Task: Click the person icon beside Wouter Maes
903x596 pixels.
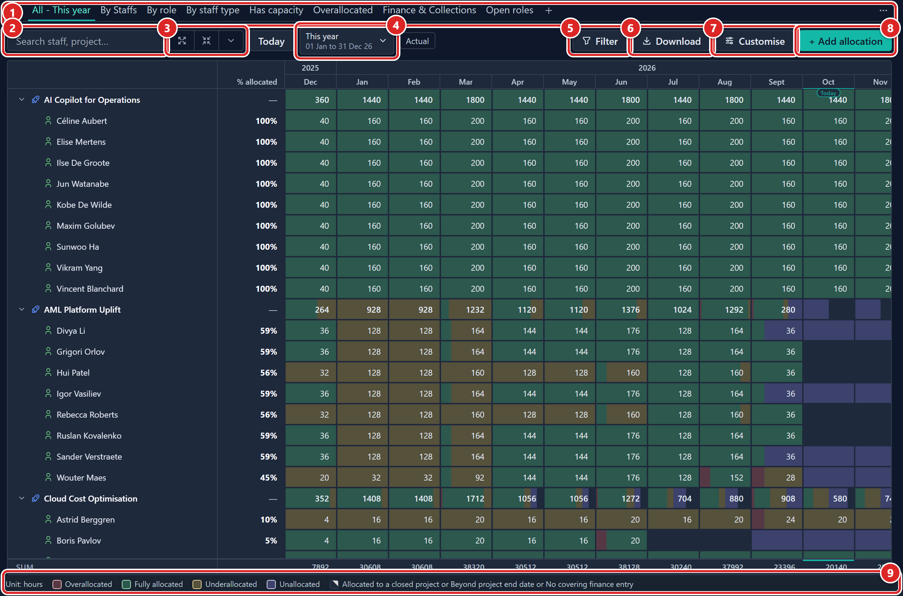Action: click(x=48, y=477)
